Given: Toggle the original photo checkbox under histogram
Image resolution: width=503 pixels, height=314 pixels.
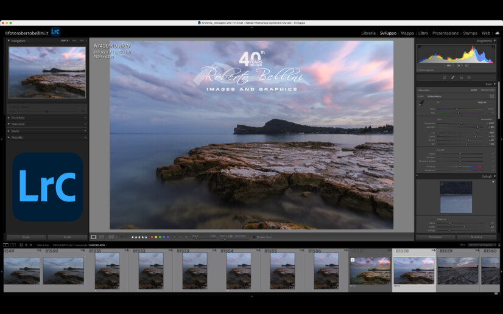Looking at the screenshot, I should (418, 70).
